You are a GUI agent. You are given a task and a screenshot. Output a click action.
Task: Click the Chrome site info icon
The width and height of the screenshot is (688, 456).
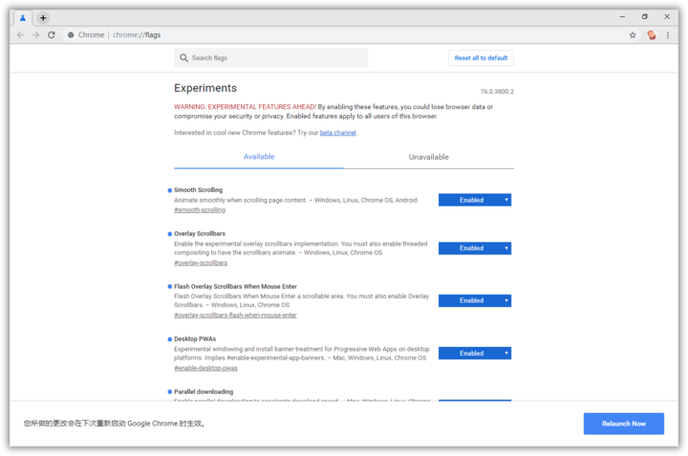point(72,35)
